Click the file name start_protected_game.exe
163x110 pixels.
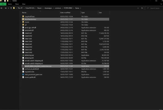(x=33, y=75)
